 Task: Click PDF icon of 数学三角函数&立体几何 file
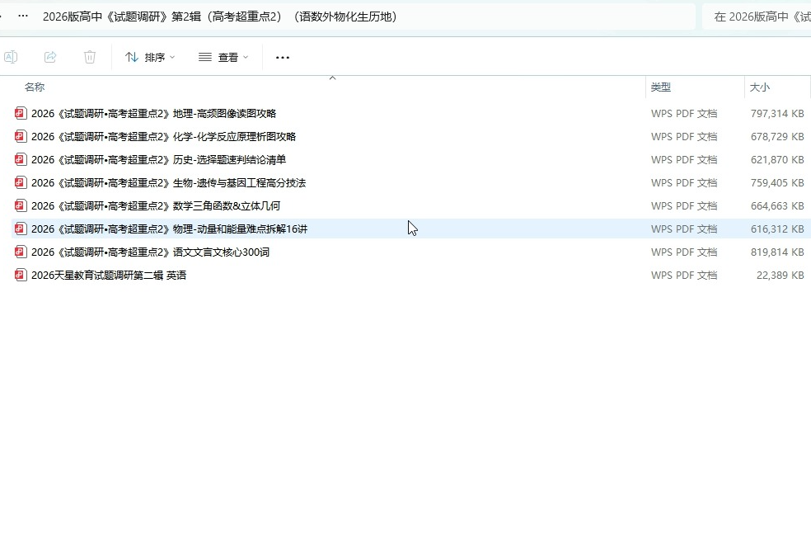21,206
